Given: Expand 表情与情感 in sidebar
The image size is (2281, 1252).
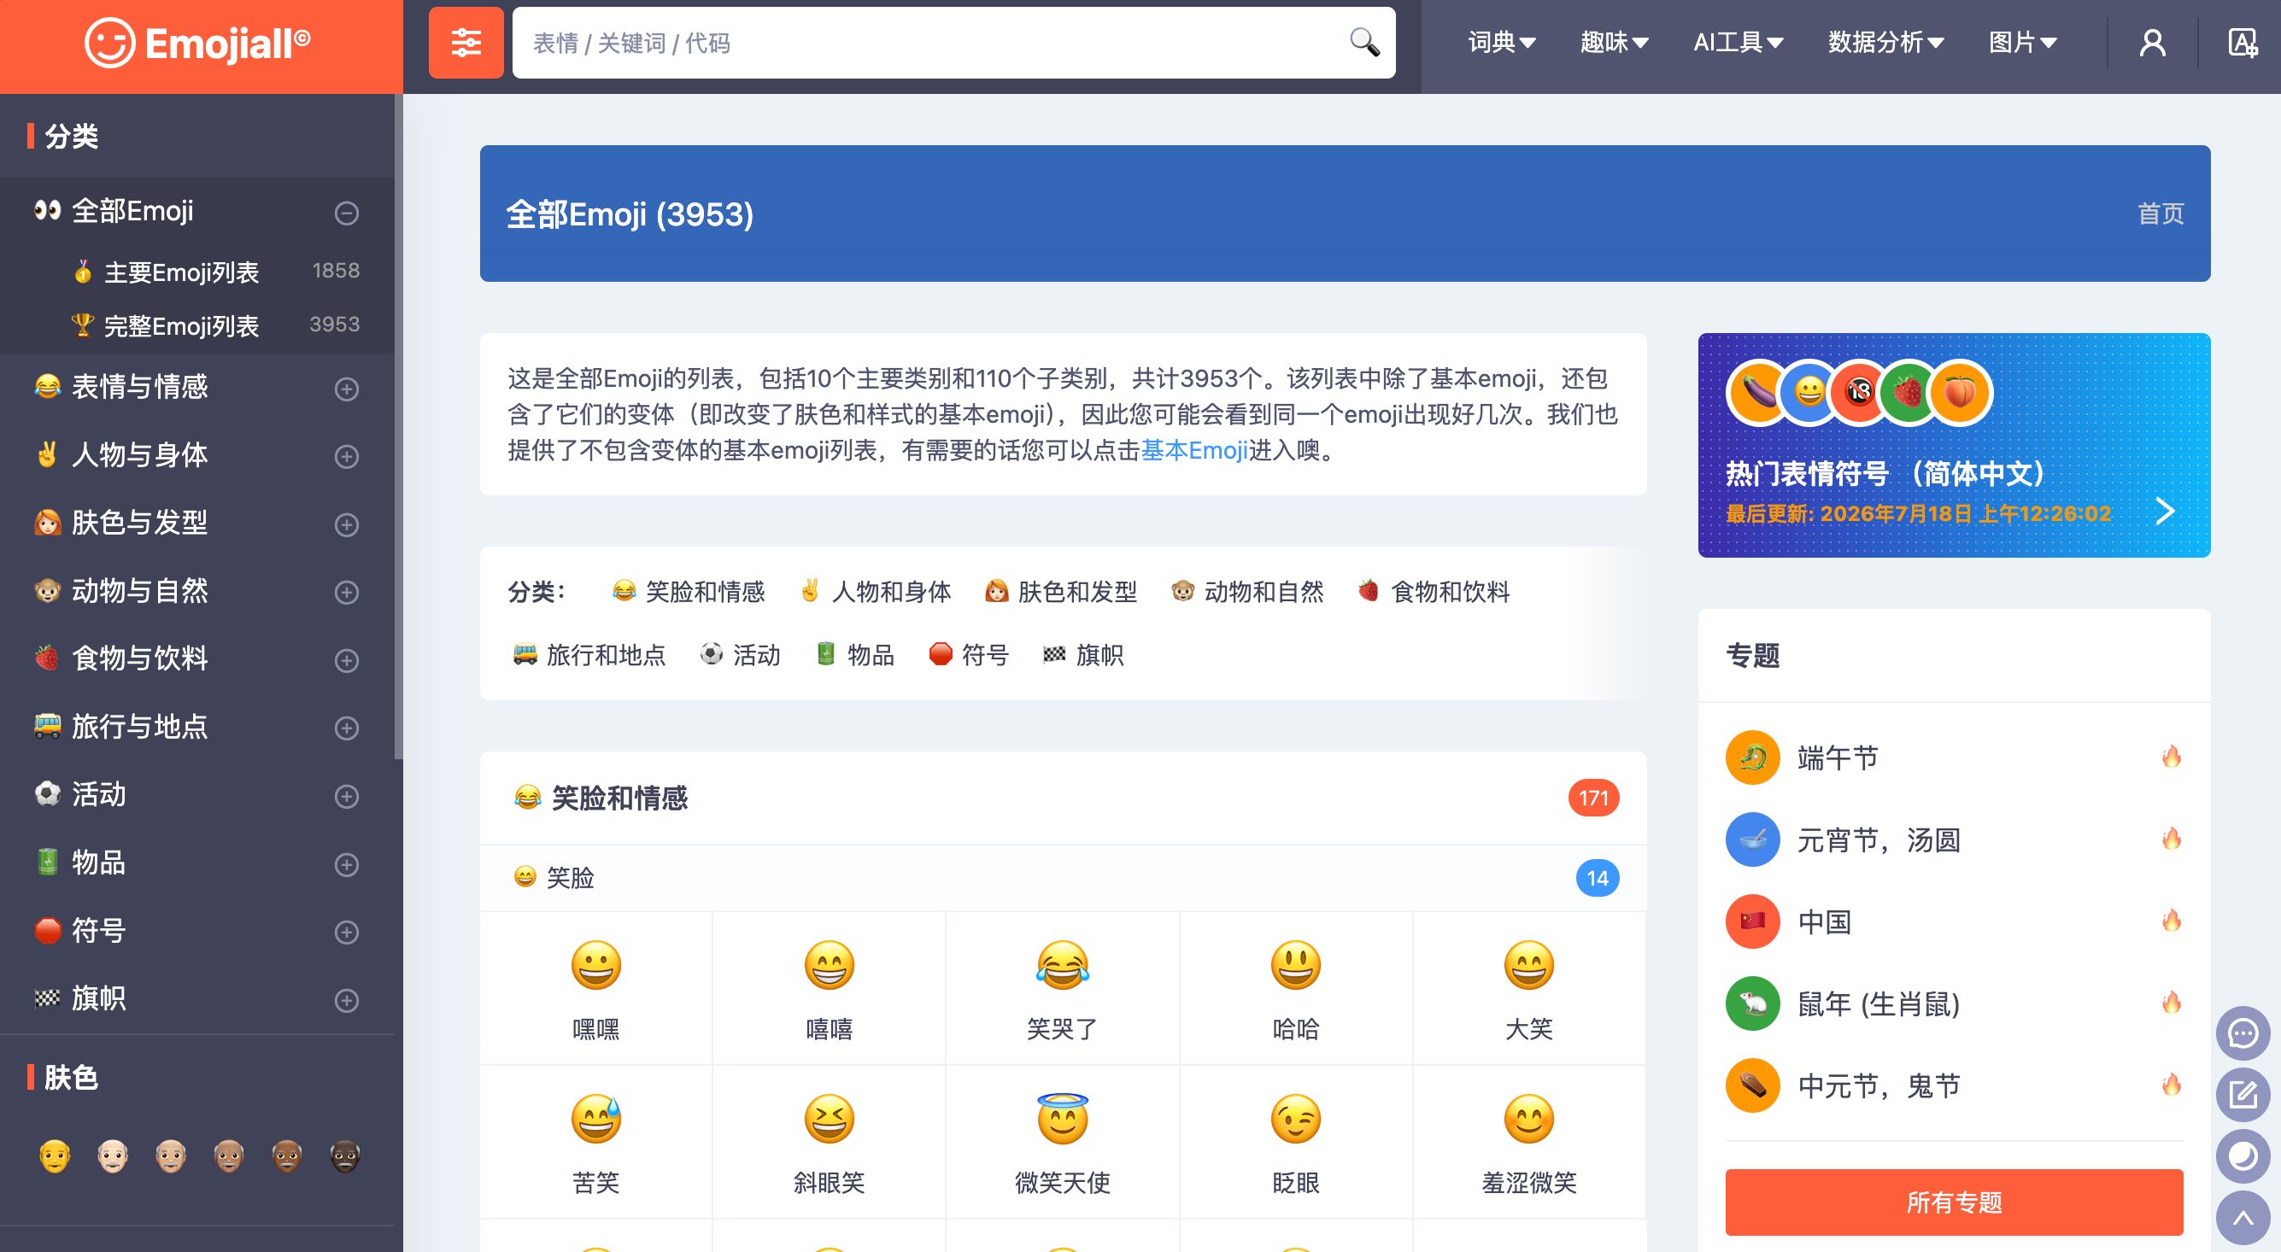Looking at the screenshot, I should click(346, 389).
